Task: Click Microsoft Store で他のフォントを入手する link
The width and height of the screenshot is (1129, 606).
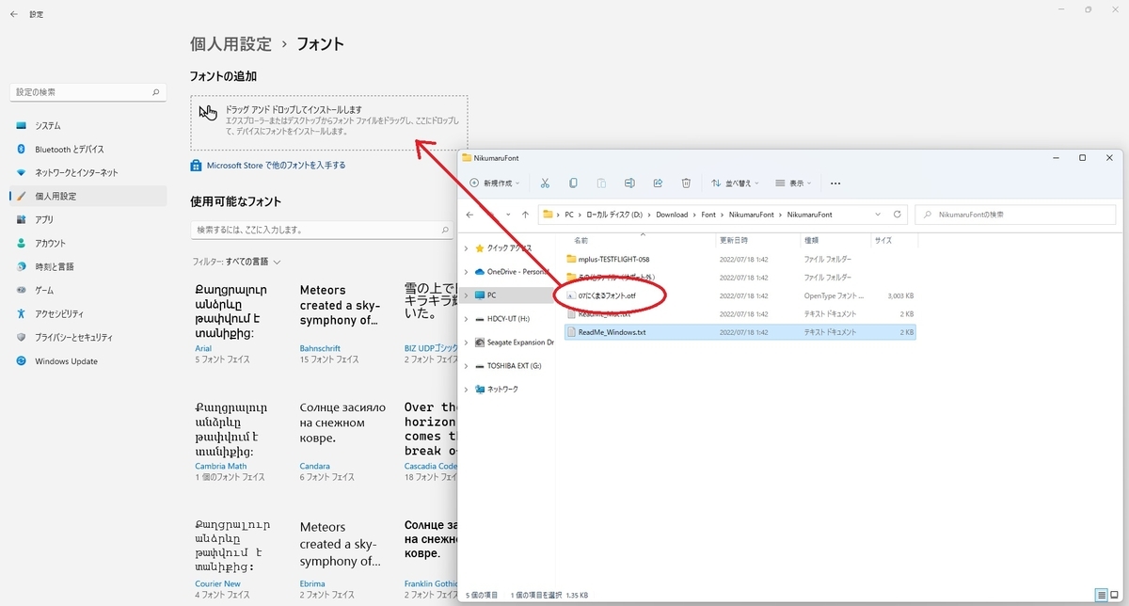Action: (268, 165)
